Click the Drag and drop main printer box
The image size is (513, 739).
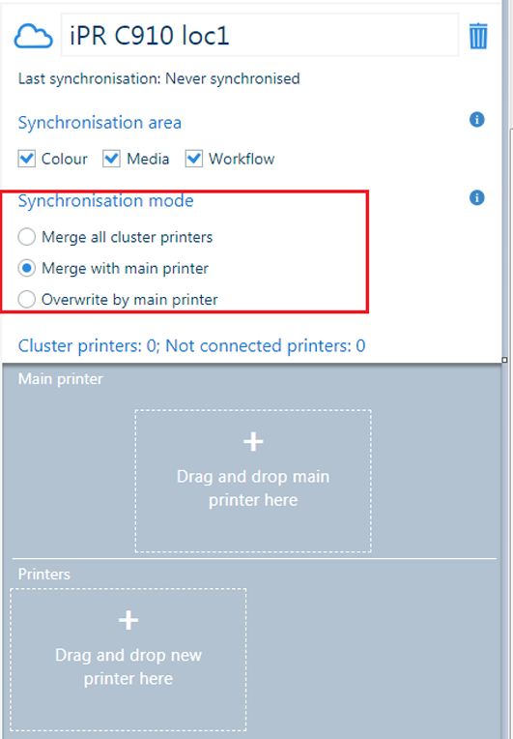pos(253,481)
